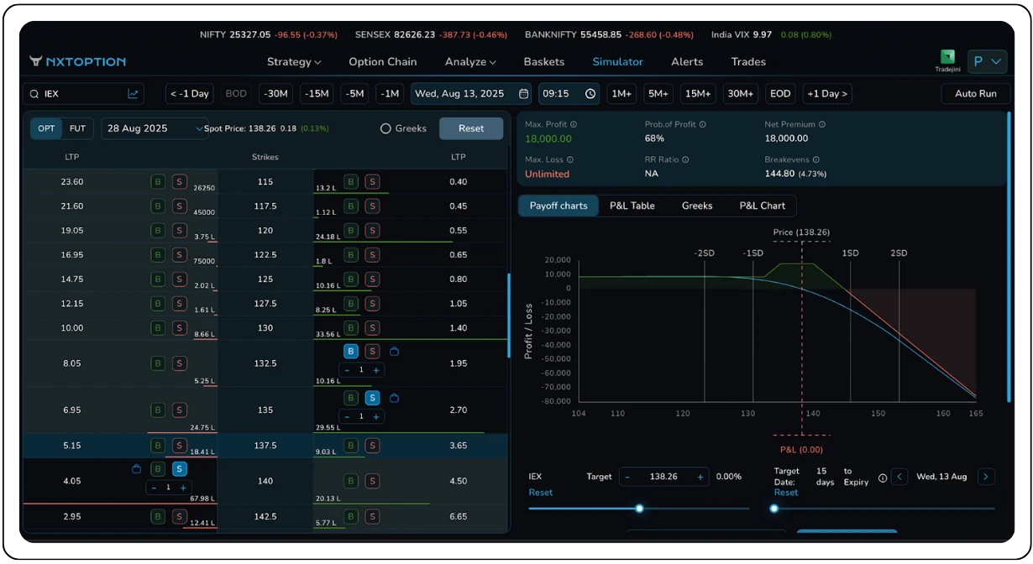Image resolution: width=1033 pixels, height=564 pixels.
Task: Toggle Sell on 132.5 put
Action: tap(372, 352)
